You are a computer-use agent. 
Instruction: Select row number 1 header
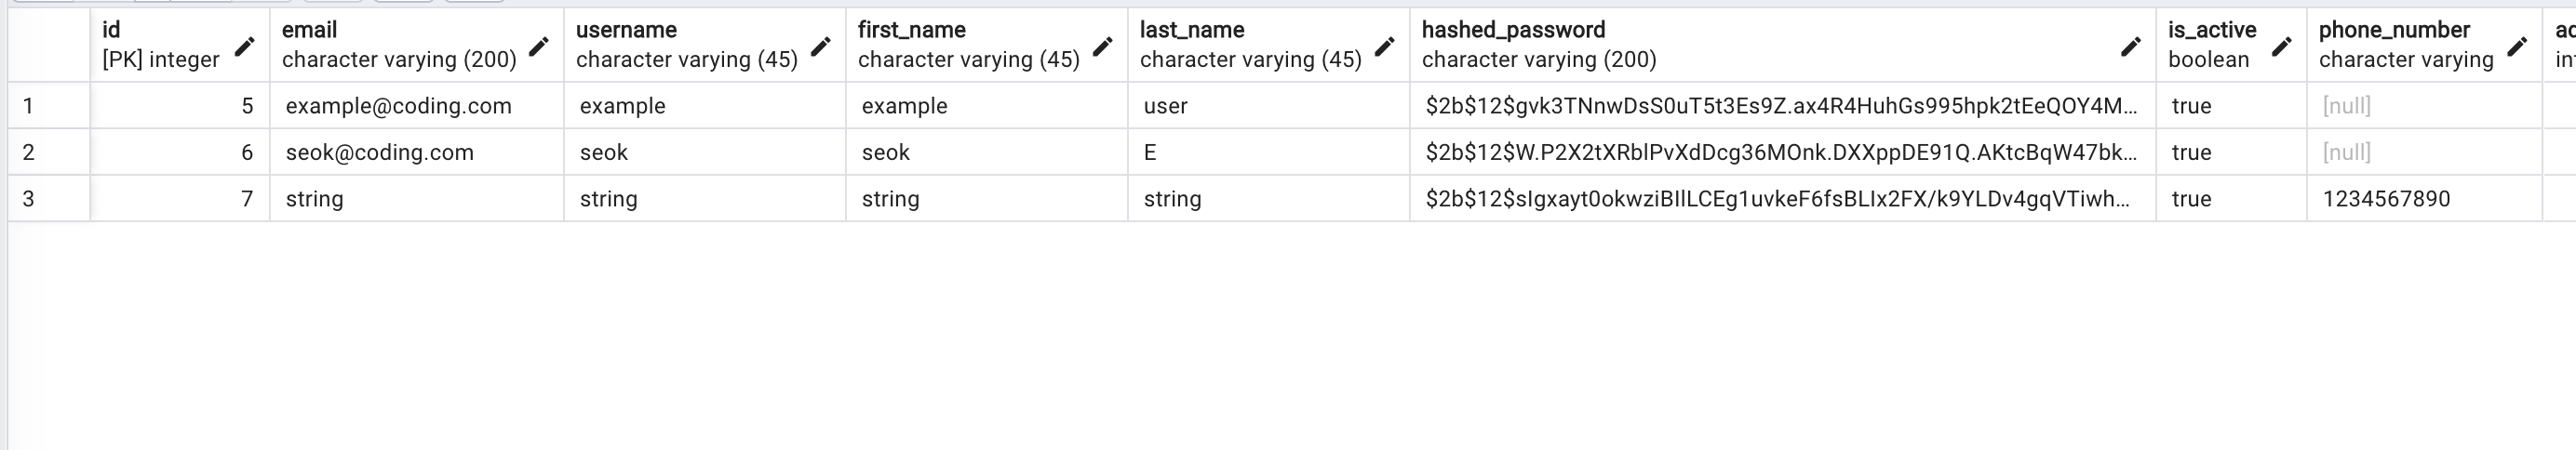pos(49,106)
